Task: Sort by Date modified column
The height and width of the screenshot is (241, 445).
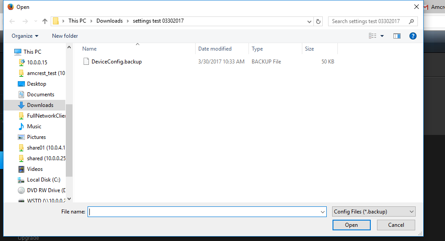Action: 215,49
